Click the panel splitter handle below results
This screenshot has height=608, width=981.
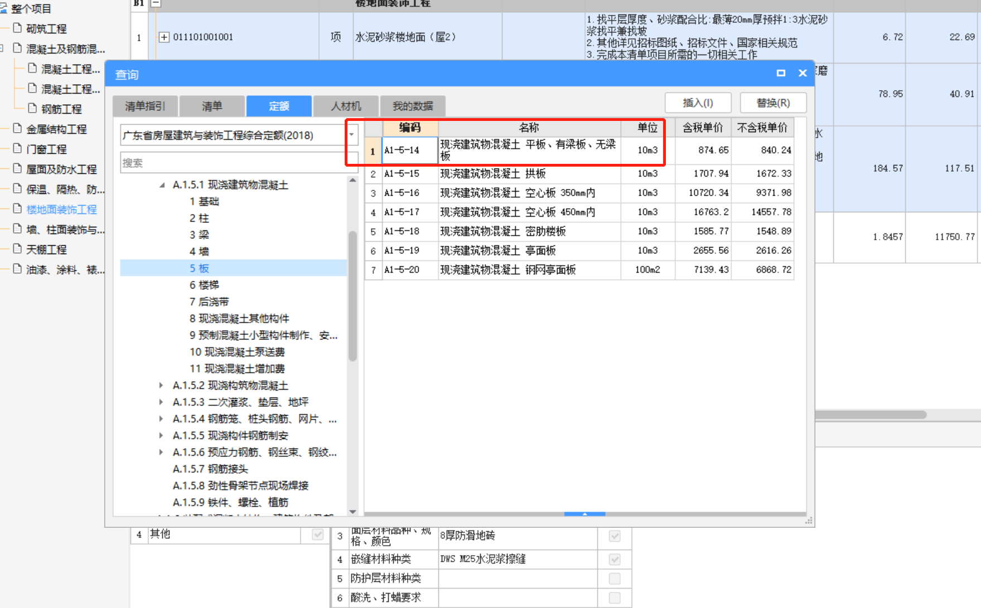click(x=584, y=514)
